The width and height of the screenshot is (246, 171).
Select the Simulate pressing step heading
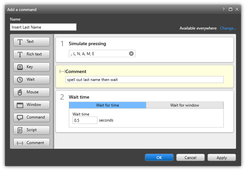(x=87, y=43)
